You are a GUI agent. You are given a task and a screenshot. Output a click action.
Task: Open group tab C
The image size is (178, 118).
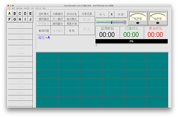[x=20, y=14]
